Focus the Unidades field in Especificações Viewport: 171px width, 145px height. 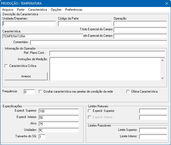(x=59, y=130)
